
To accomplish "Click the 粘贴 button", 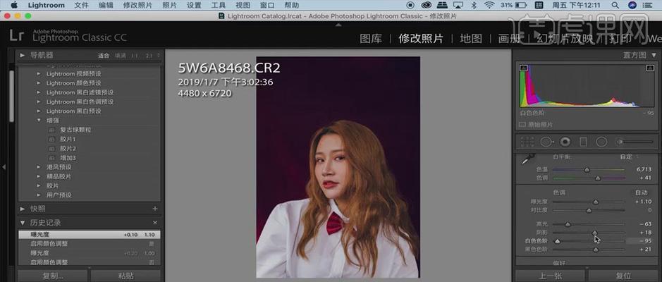I will point(125,276).
